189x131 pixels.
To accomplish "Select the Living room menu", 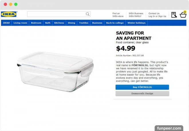I will pyautogui.click(x=20, y=23).
